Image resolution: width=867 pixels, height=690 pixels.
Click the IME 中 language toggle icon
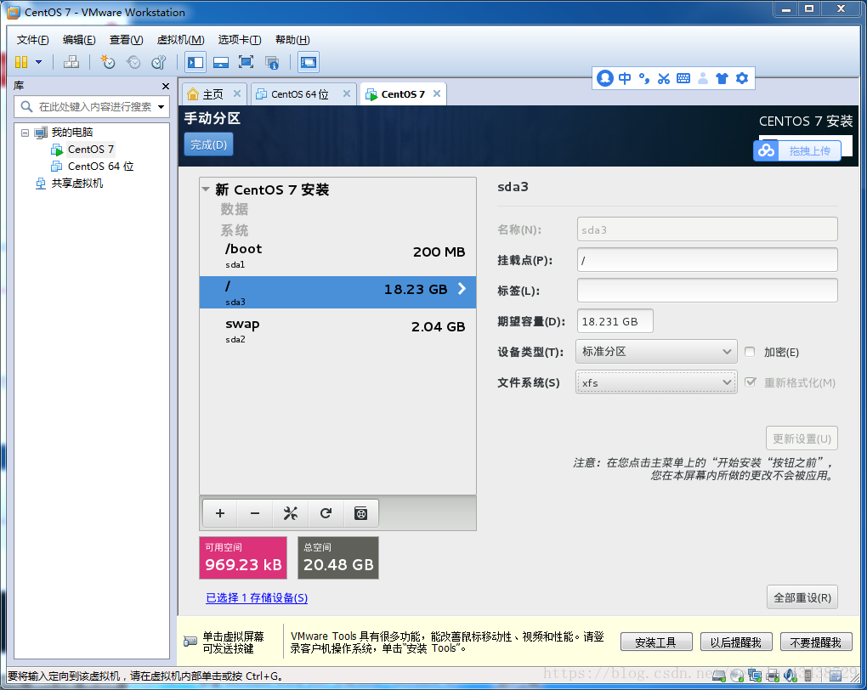point(625,78)
